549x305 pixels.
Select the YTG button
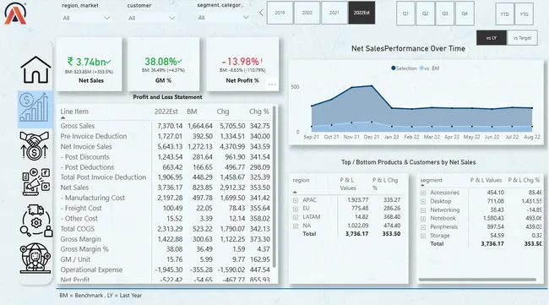click(525, 14)
